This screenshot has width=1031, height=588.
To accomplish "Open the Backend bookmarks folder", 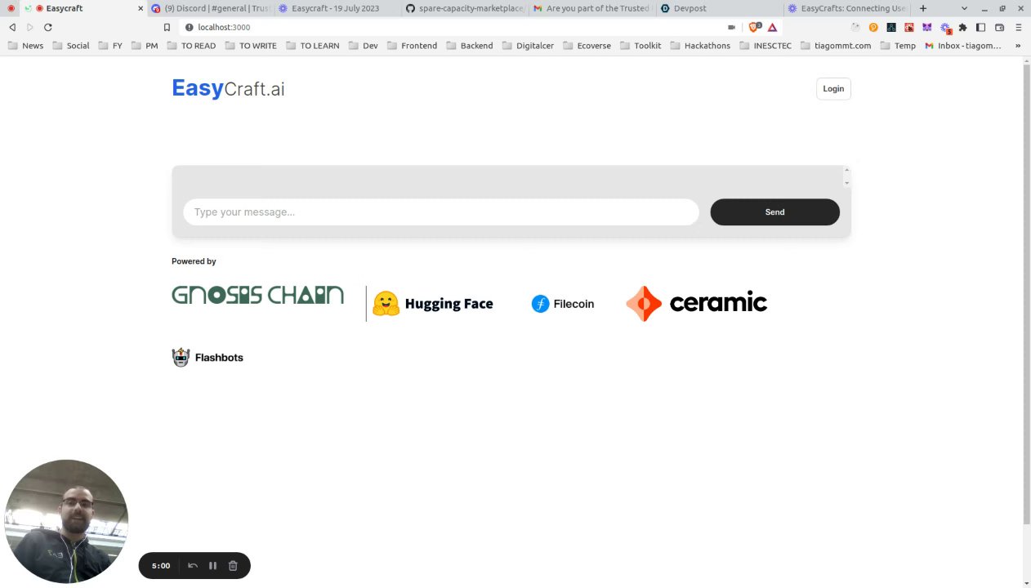I will click(x=470, y=46).
